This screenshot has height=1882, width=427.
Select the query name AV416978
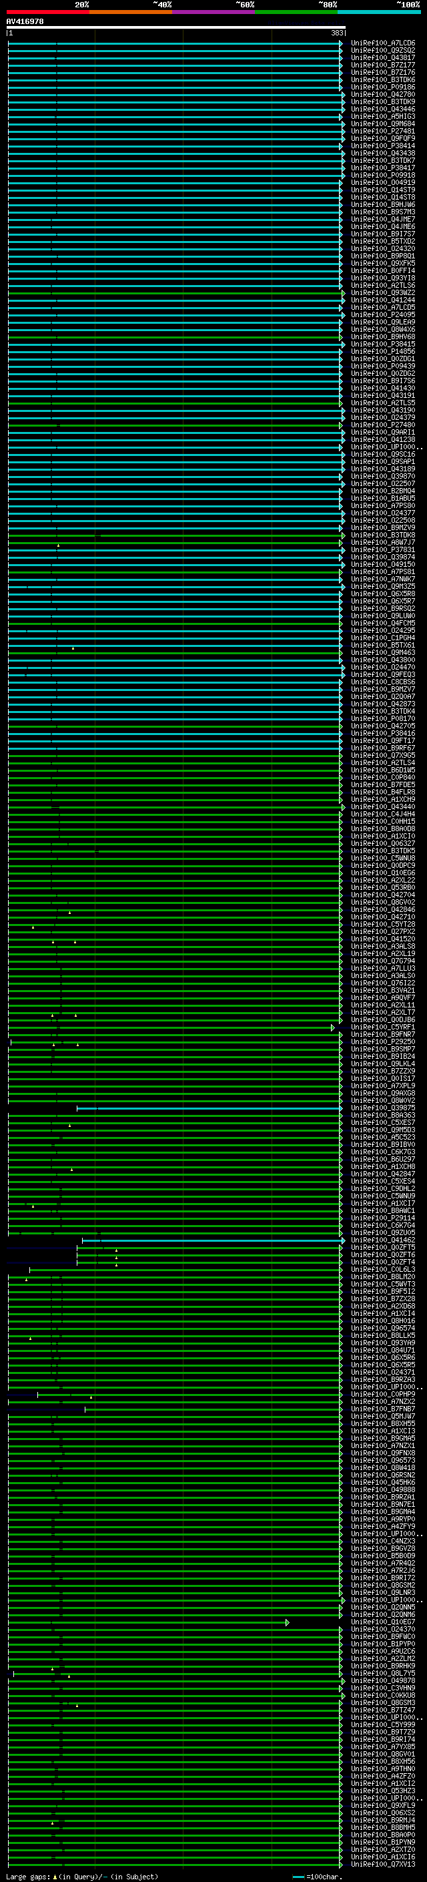(25, 21)
